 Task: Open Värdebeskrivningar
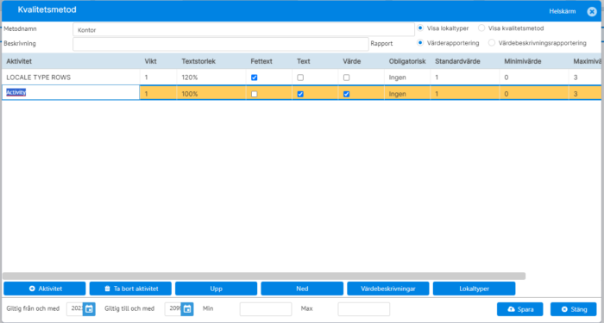[x=388, y=289]
